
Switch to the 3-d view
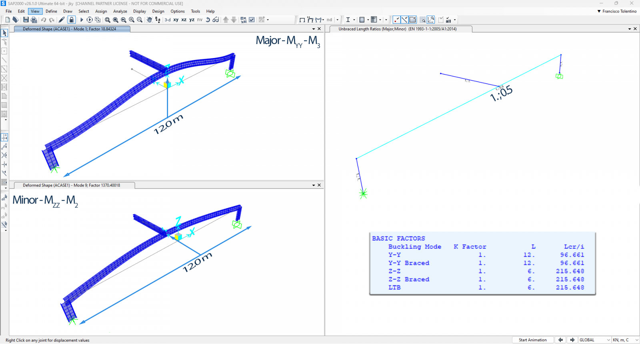168,20
